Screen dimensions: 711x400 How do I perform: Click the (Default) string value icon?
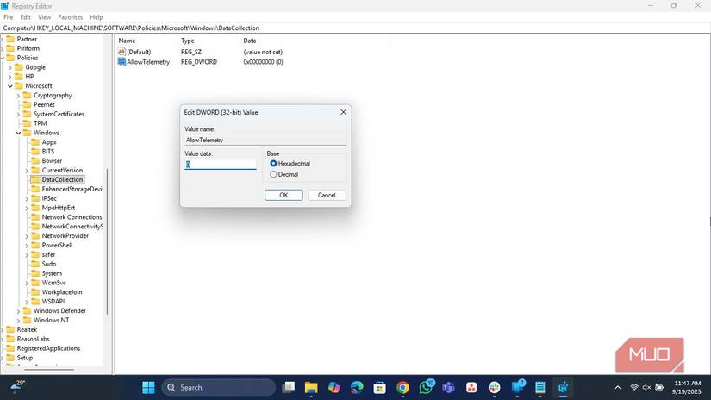[x=122, y=52]
